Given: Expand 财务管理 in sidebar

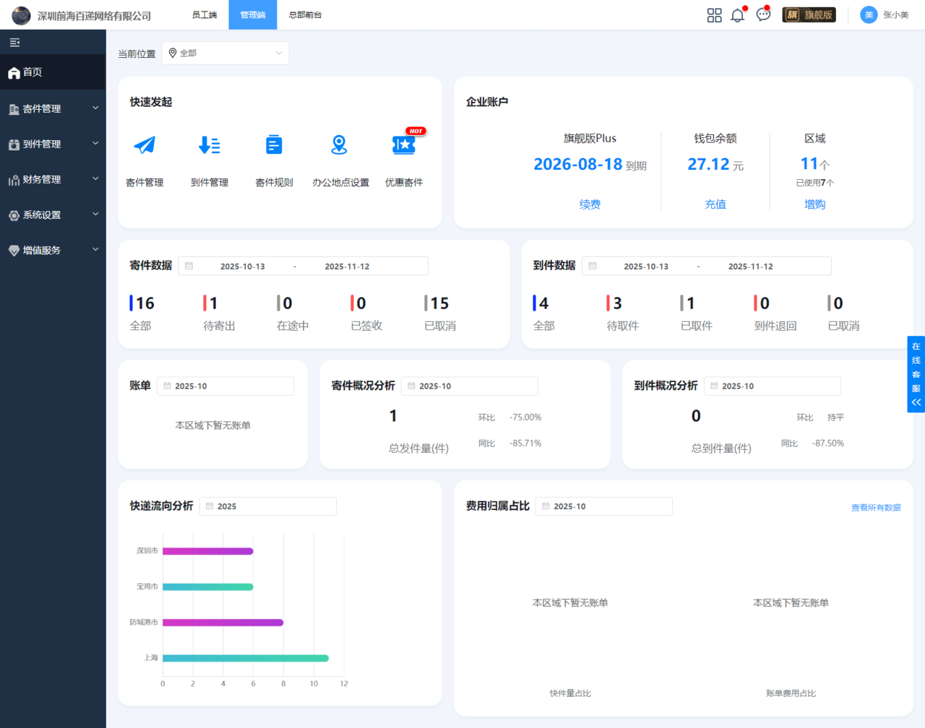Looking at the screenshot, I should pos(53,180).
